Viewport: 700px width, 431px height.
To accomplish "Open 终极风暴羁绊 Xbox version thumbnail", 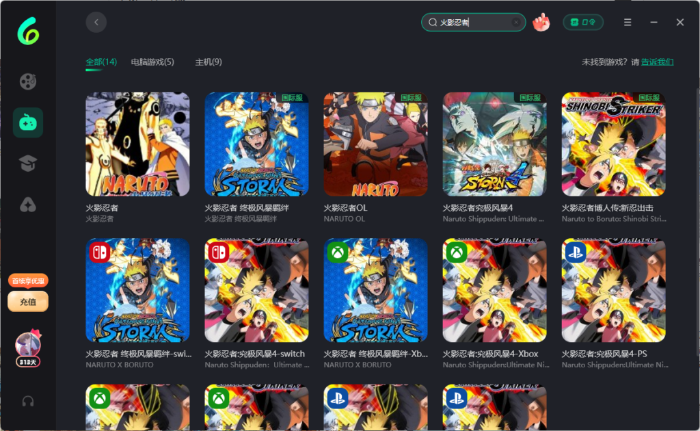I will click(x=375, y=290).
